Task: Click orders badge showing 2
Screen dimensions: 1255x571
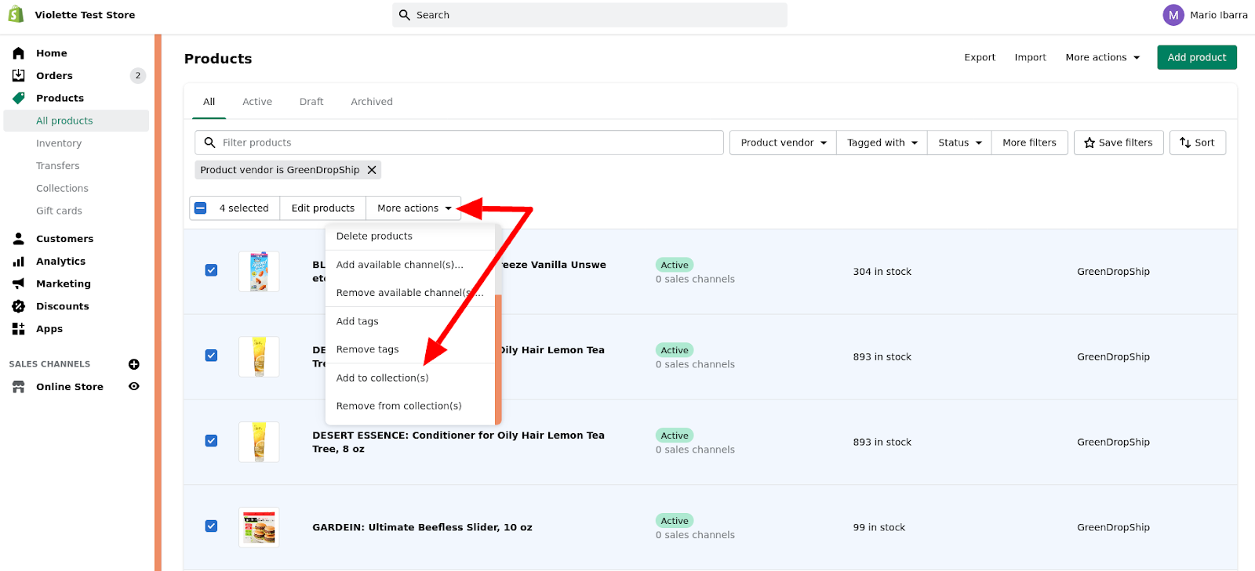Action: [138, 76]
